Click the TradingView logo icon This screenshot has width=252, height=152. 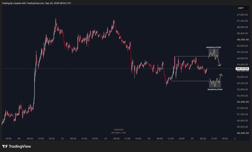pyautogui.click(x=5, y=146)
